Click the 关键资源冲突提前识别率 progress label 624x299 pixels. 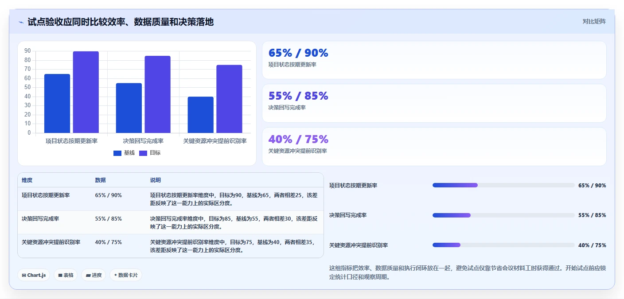coord(359,245)
